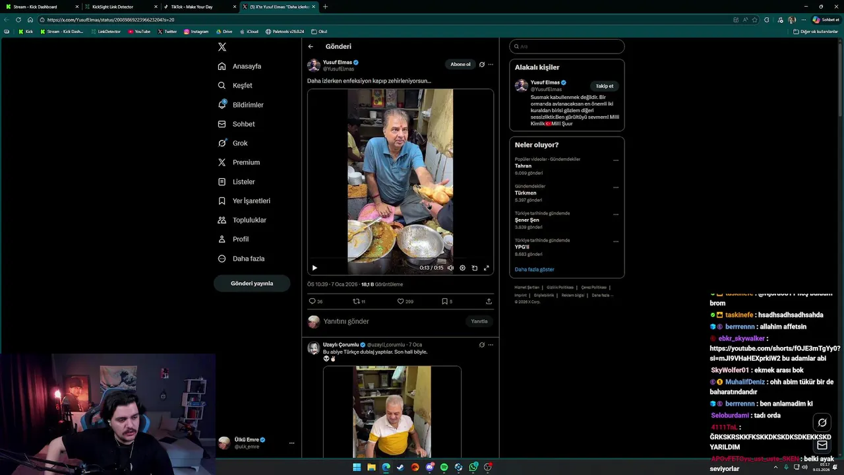Mute the video volume
This screenshot has height=475, width=844.
450,268
